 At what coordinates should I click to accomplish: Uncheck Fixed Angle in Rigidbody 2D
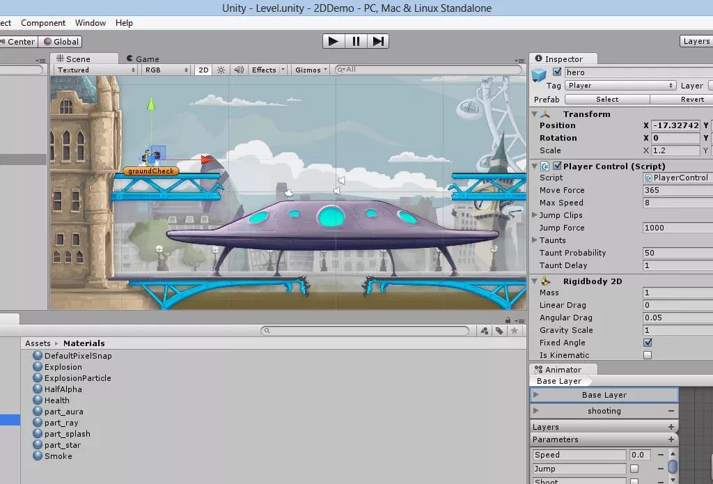647,343
